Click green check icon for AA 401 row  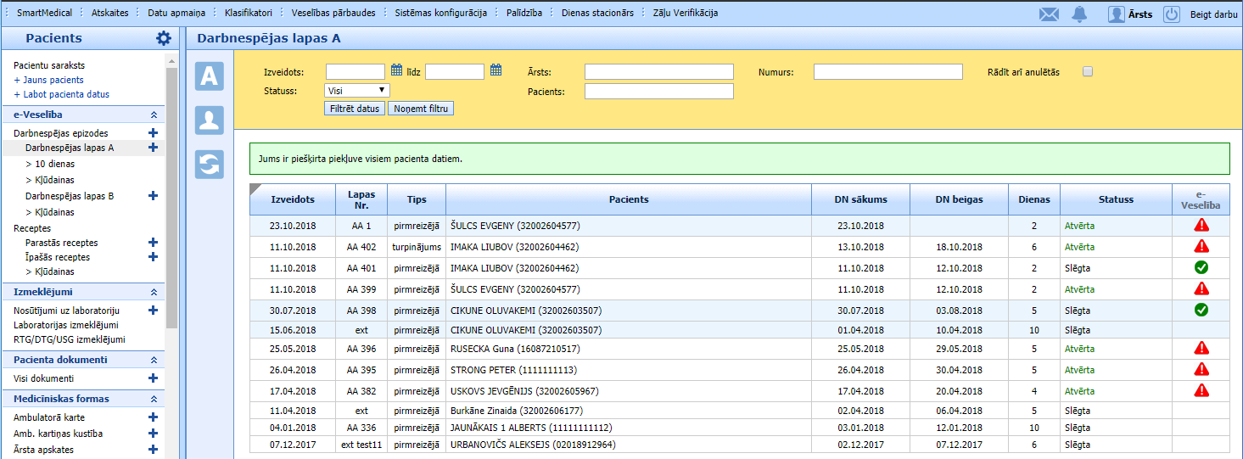coord(1201,267)
